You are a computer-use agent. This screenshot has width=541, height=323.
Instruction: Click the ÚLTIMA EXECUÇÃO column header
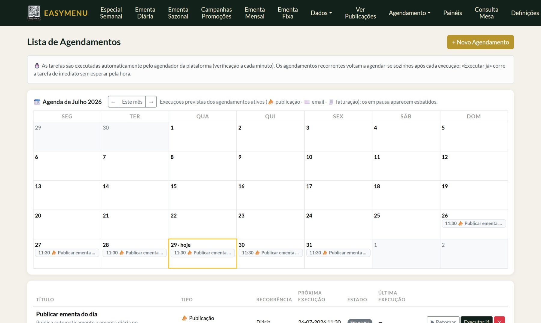[392, 296]
